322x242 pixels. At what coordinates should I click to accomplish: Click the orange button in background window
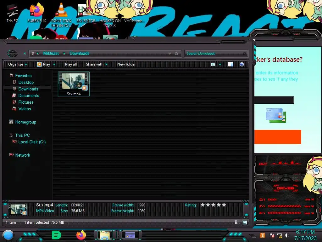(278, 137)
